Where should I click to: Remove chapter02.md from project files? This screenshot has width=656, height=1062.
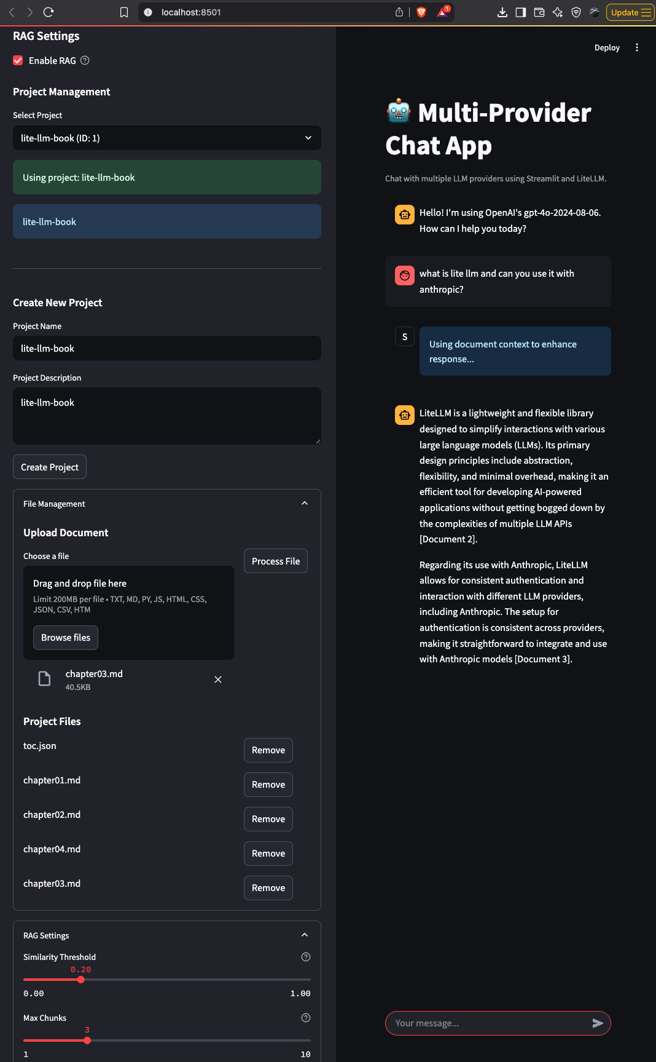coord(268,819)
